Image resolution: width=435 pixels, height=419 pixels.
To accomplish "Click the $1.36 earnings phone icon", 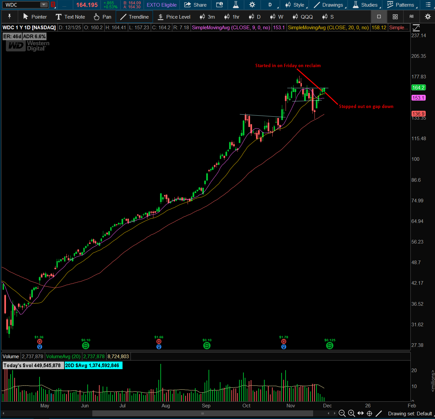I will click(40, 342).
